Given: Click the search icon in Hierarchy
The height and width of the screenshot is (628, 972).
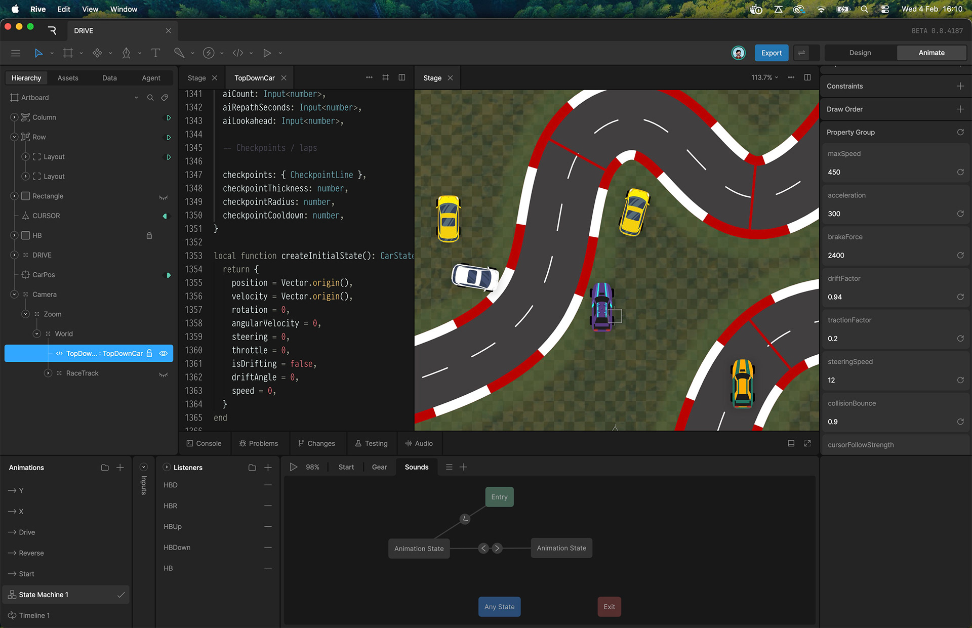Looking at the screenshot, I should tap(150, 98).
